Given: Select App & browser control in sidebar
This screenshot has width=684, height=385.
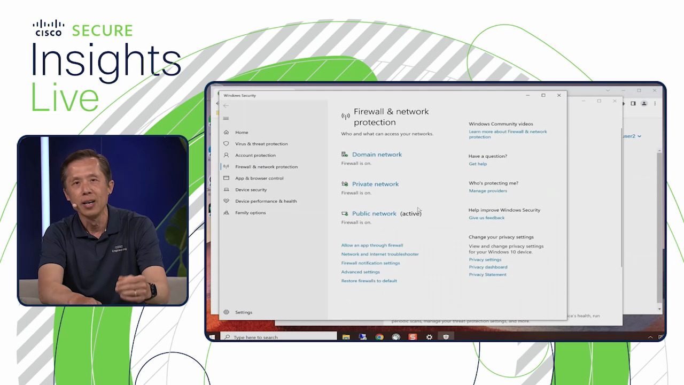Looking at the screenshot, I should pyautogui.click(x=259, y=179).
